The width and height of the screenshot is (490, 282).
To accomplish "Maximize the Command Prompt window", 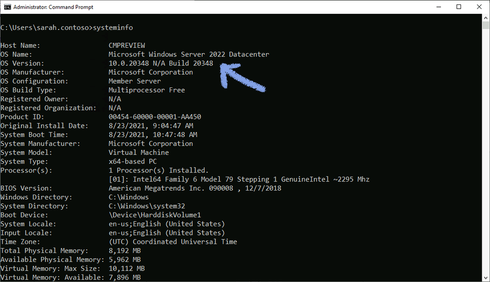I will tap(459, 7).
